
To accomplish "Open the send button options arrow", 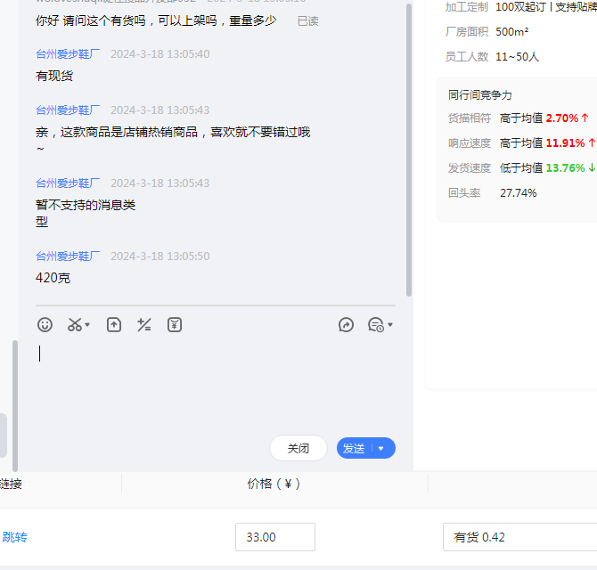I will (382, 448).
